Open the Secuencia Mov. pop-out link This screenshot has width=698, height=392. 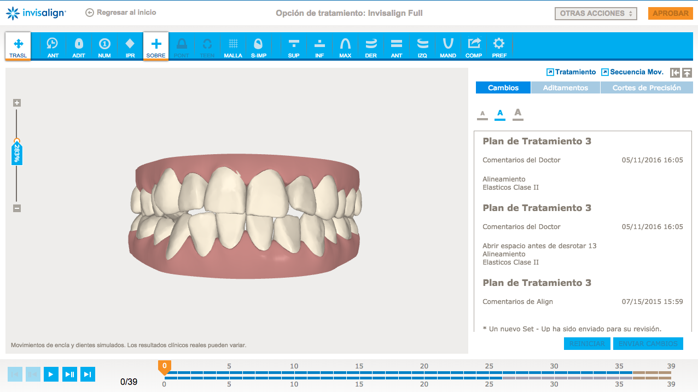[632, 72]
